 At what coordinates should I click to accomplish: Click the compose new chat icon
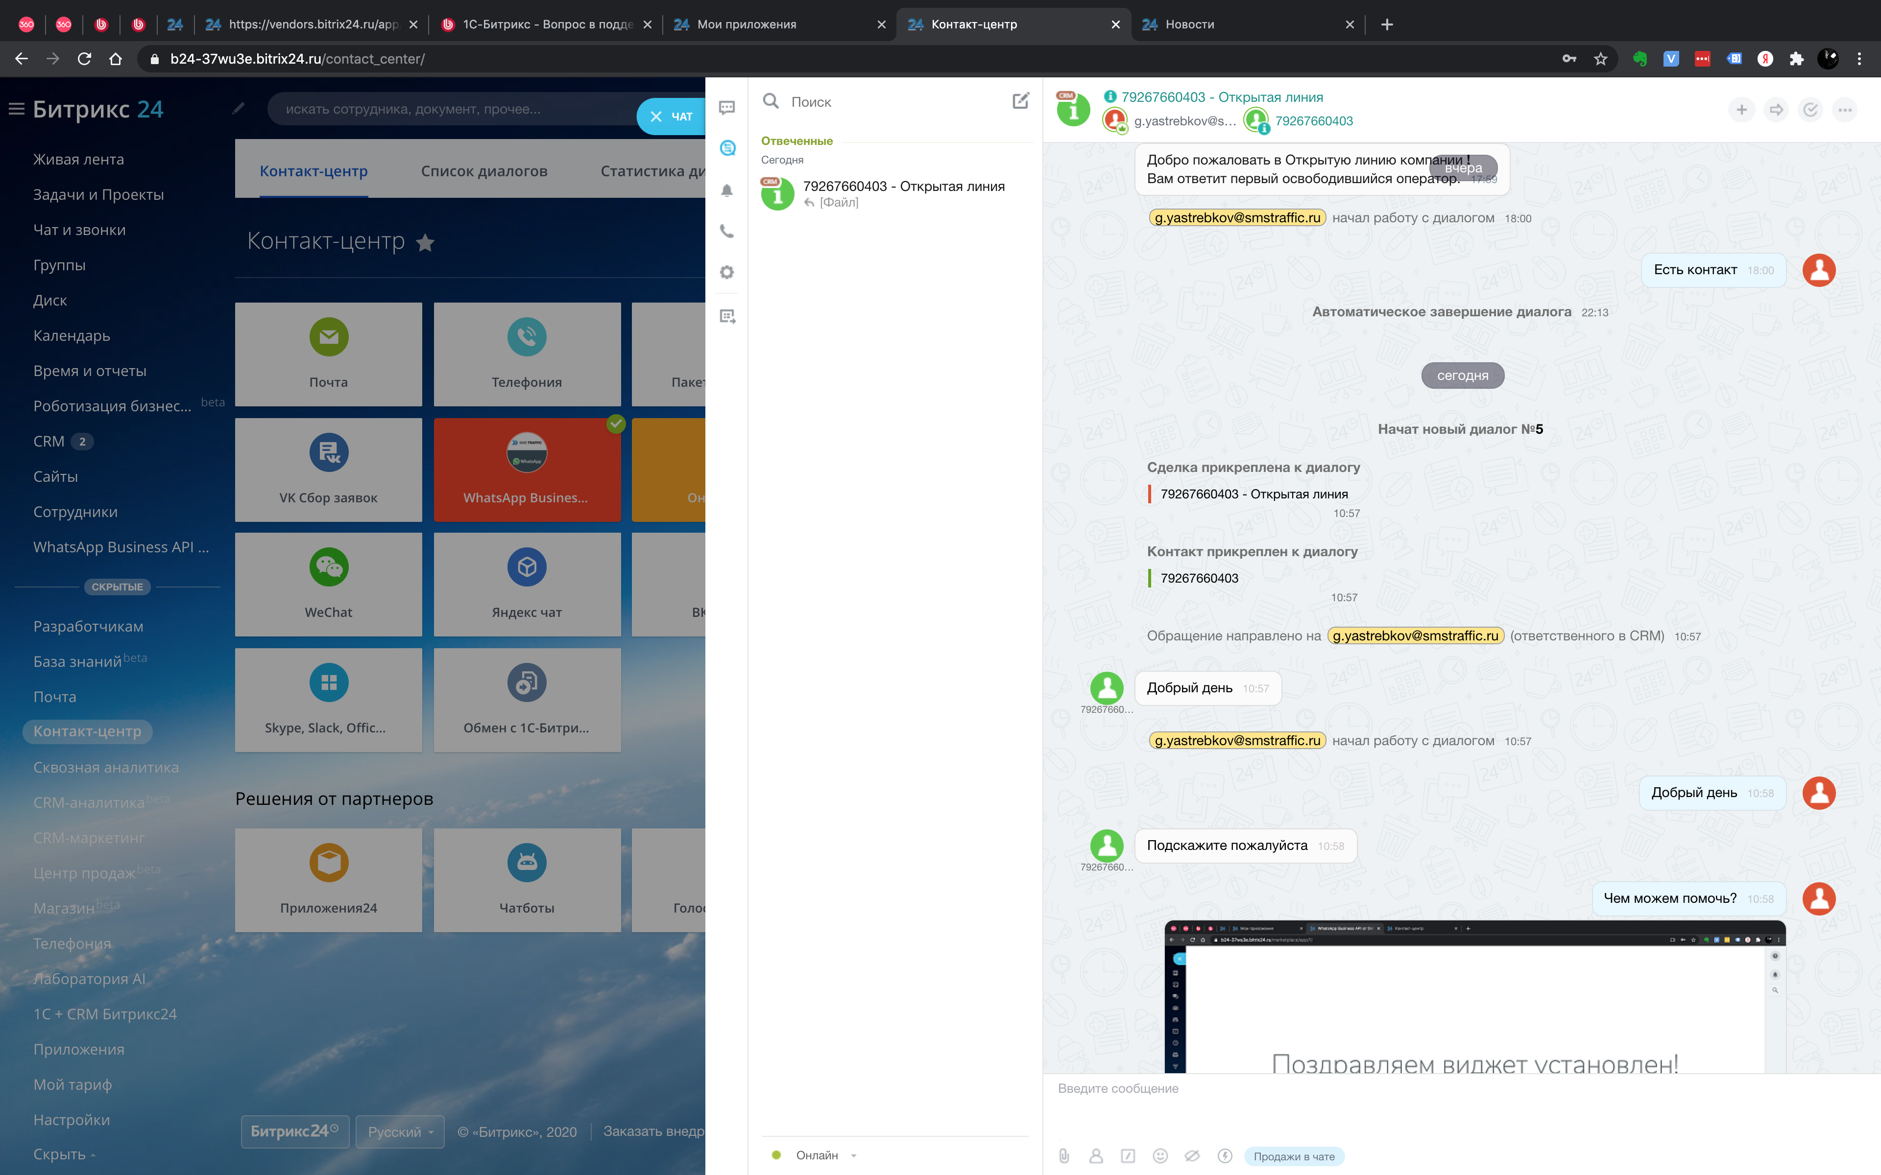click(x=1020, y=101)
